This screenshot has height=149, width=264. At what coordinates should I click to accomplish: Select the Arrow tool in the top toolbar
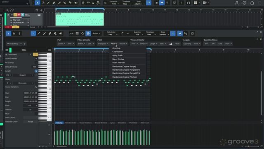tap(38, 3)
